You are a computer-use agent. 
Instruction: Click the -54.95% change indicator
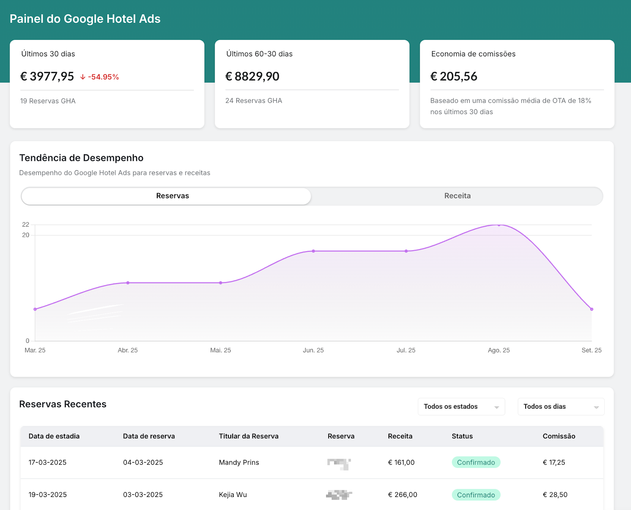pos(103,77)
